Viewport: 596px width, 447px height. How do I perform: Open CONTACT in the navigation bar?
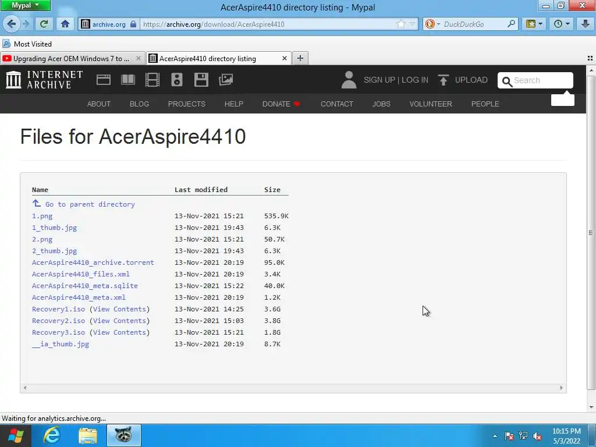[x=337, y=104]
